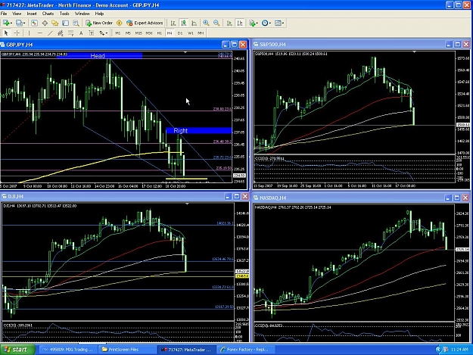Screen dimensions: 473x355
Task: Zoom in on the chart
Action: pyautogui.click(x=206, y=23)
